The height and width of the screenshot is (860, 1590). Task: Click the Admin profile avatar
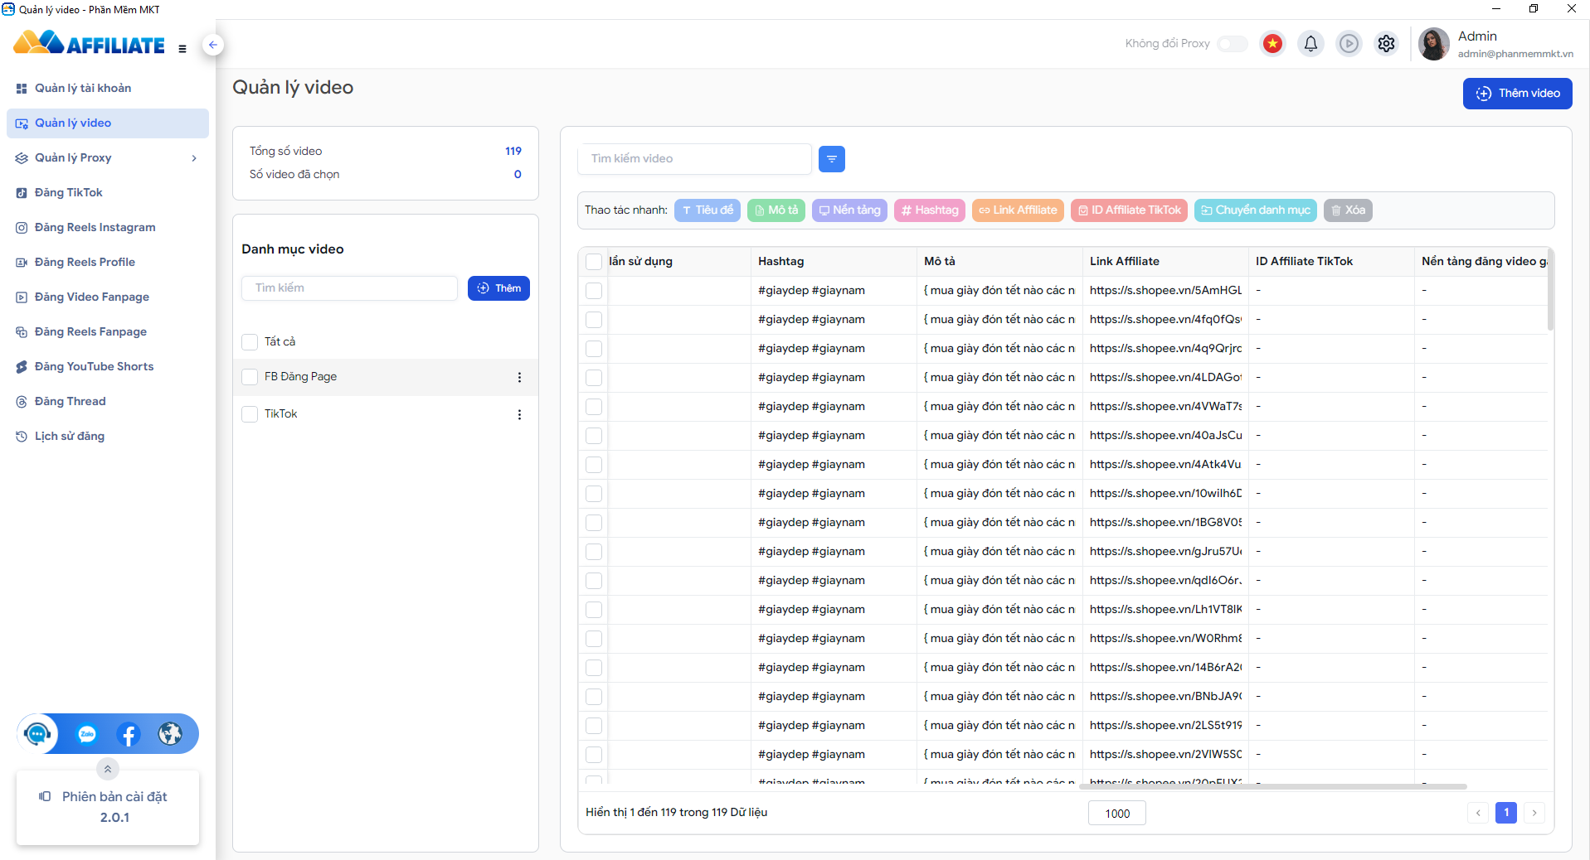point(1433,44)
